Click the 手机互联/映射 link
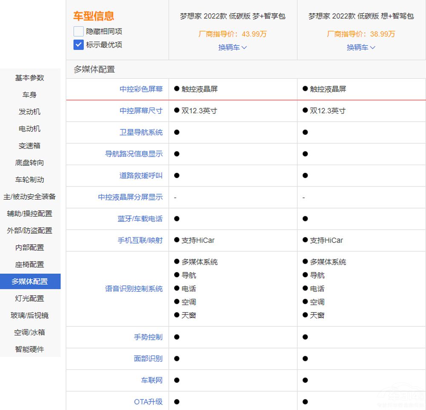 coord(140,240)
